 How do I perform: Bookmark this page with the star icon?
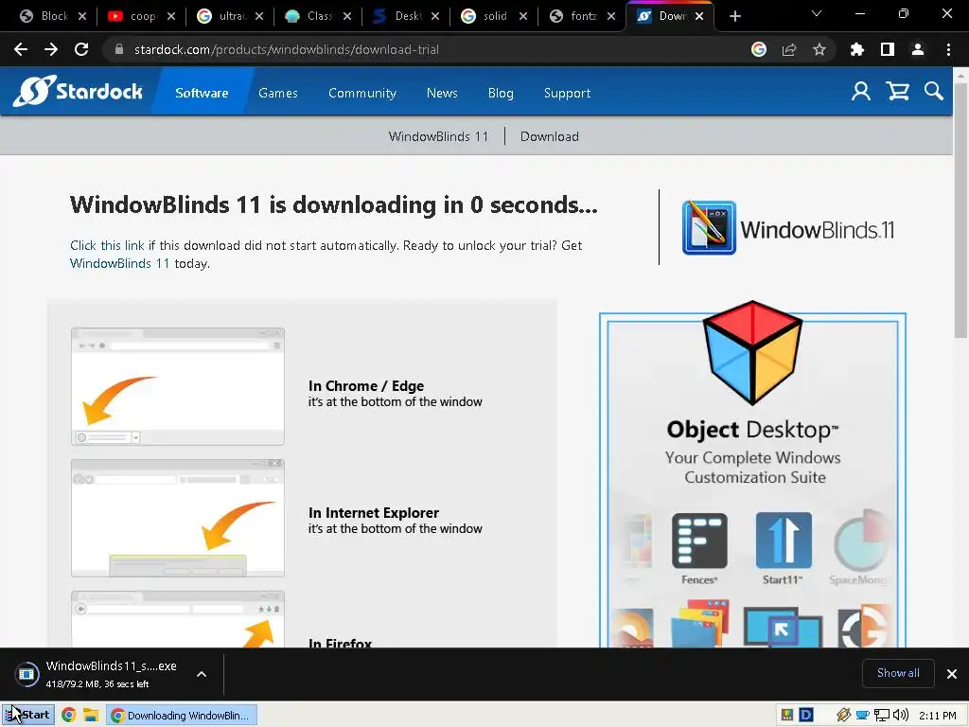(819, 49)
